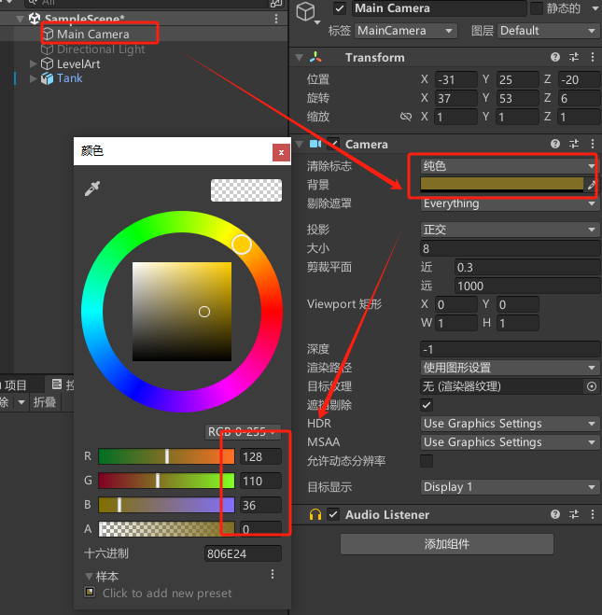
Task: Open the rendering path dropdown
Action: (x=509, y=368)
